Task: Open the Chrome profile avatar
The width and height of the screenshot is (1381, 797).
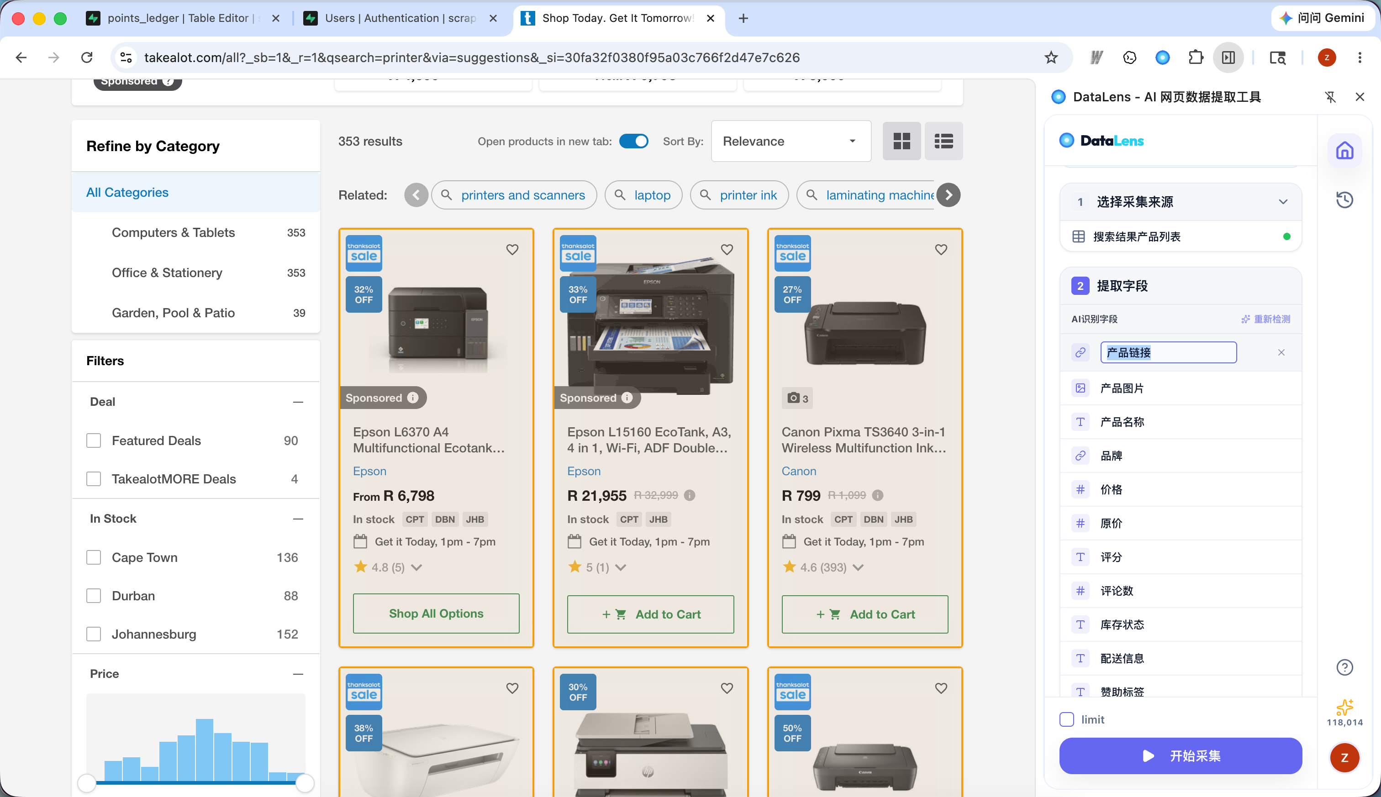Action: (1326, 58)
